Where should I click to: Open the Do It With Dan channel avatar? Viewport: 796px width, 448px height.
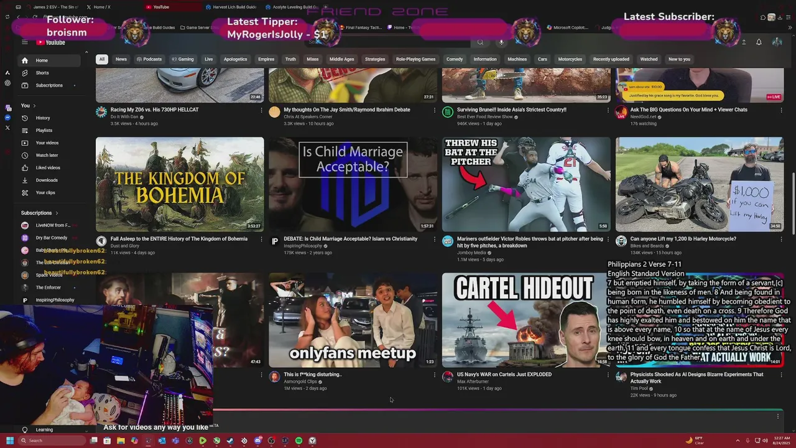coord(101,112)
